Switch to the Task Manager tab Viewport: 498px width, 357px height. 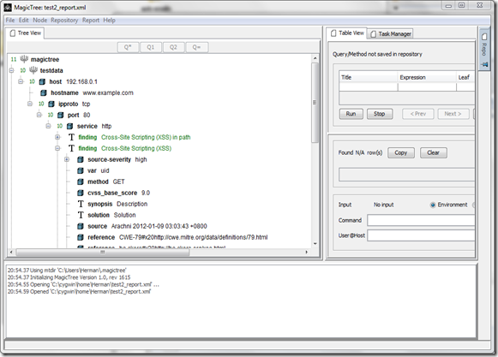pos(391,33)
